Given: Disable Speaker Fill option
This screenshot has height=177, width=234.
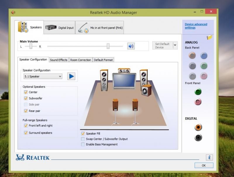Looking at the screenshot, I should 83,133.
